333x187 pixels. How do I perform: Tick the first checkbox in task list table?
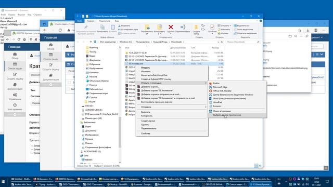tap(69, 83)
